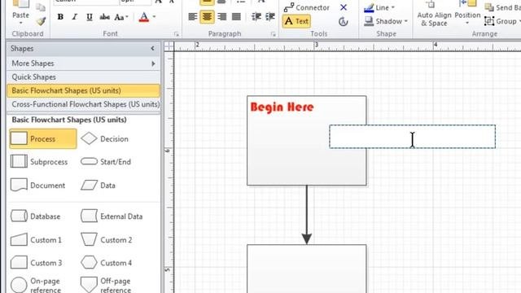Align text right
Viewport: 521px width, 293px height.
221,16
